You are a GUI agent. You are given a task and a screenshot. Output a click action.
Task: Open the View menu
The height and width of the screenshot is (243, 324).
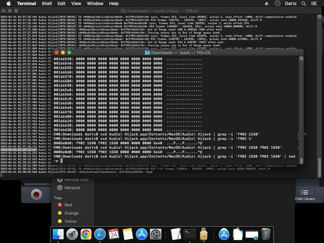[x=76, y=3]
